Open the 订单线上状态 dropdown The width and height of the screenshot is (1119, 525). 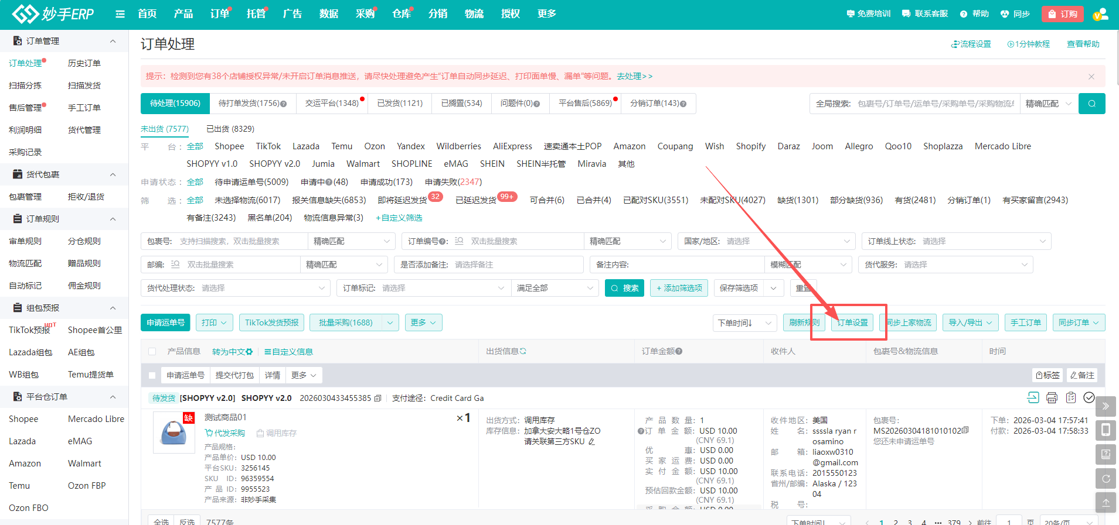(x=956, y=241)
